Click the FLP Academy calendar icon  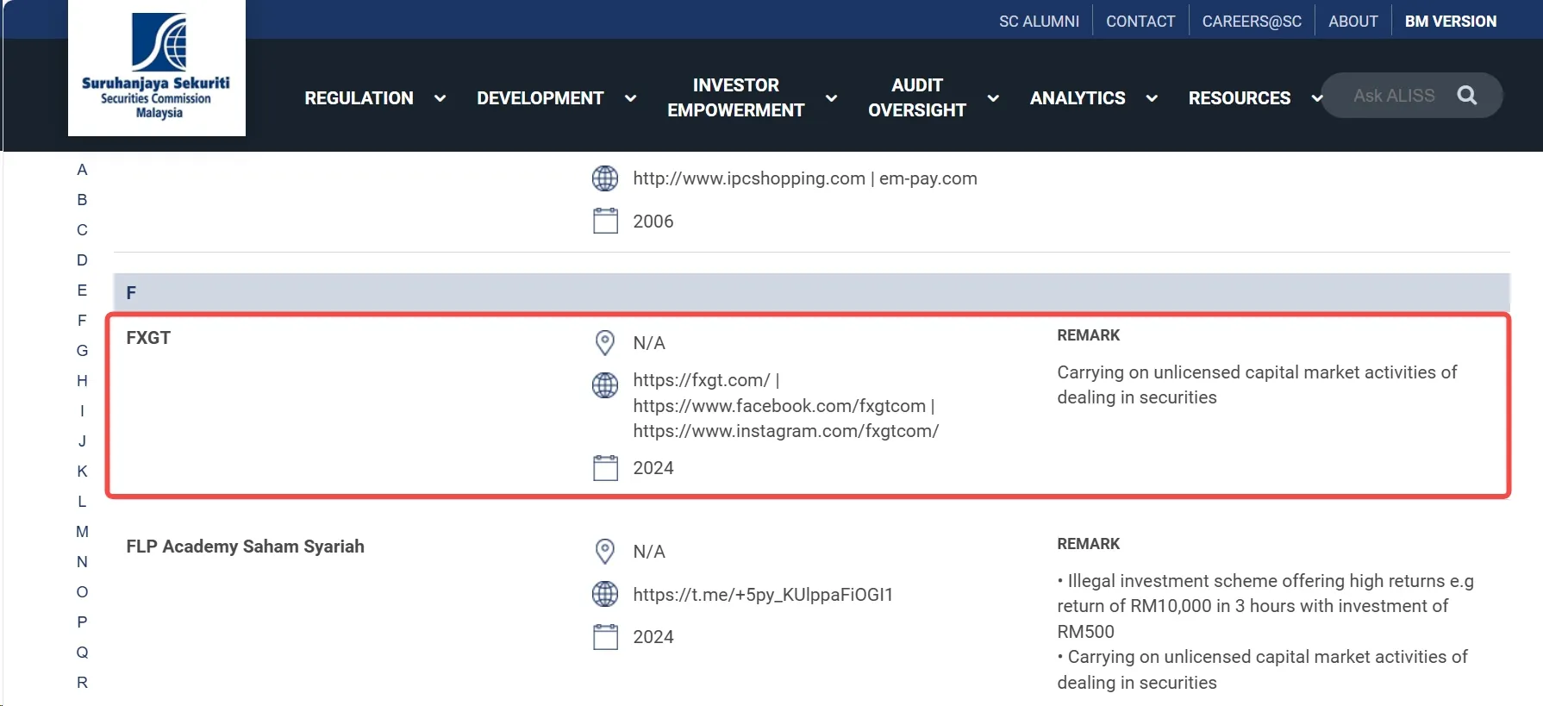click(x=605, y=637)
